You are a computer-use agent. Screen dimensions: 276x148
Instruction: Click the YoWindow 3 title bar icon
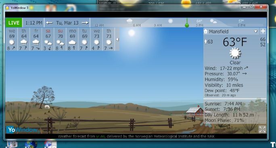tap(7, 8)
